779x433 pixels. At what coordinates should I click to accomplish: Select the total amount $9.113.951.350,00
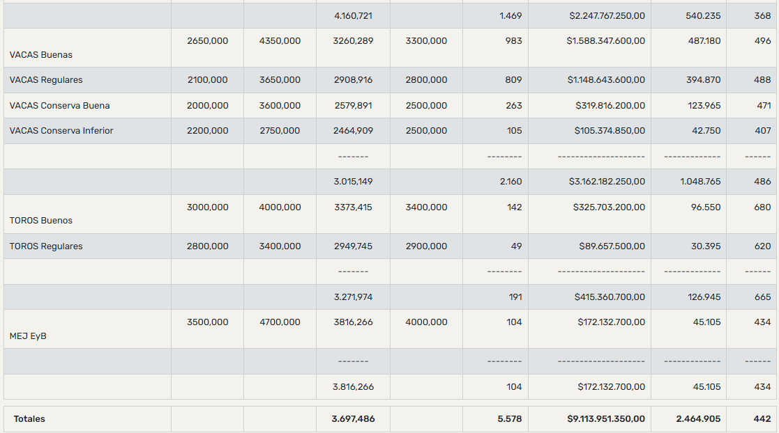[606, 418]
